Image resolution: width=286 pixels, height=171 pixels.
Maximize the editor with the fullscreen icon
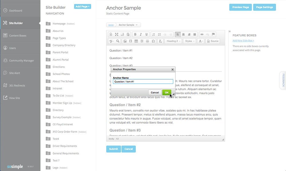(117, 35)
